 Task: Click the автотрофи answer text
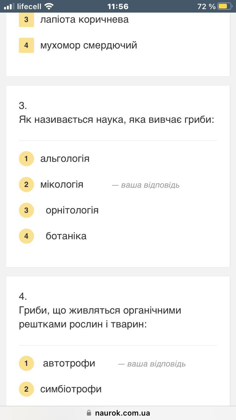[69, 363]
